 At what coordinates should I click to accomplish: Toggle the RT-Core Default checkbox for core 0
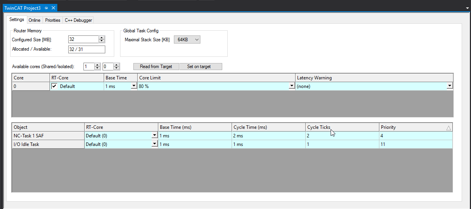55,86
